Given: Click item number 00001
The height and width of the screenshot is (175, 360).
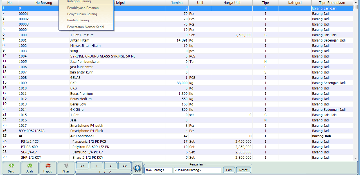Looking at the screenshot, I should click(24, 14).
